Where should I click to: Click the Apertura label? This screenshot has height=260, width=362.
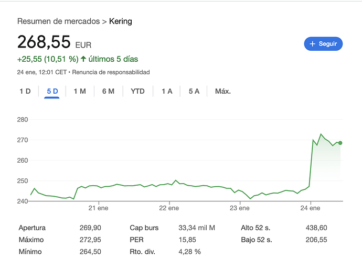point(32,228)
